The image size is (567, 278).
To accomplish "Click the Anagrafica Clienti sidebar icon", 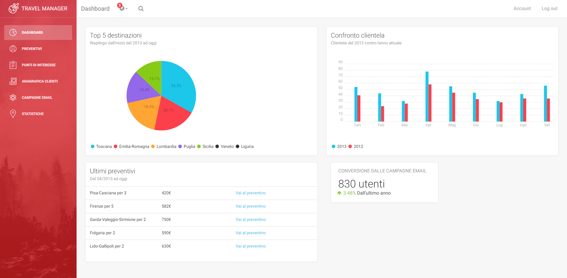I will pos(13,81).
